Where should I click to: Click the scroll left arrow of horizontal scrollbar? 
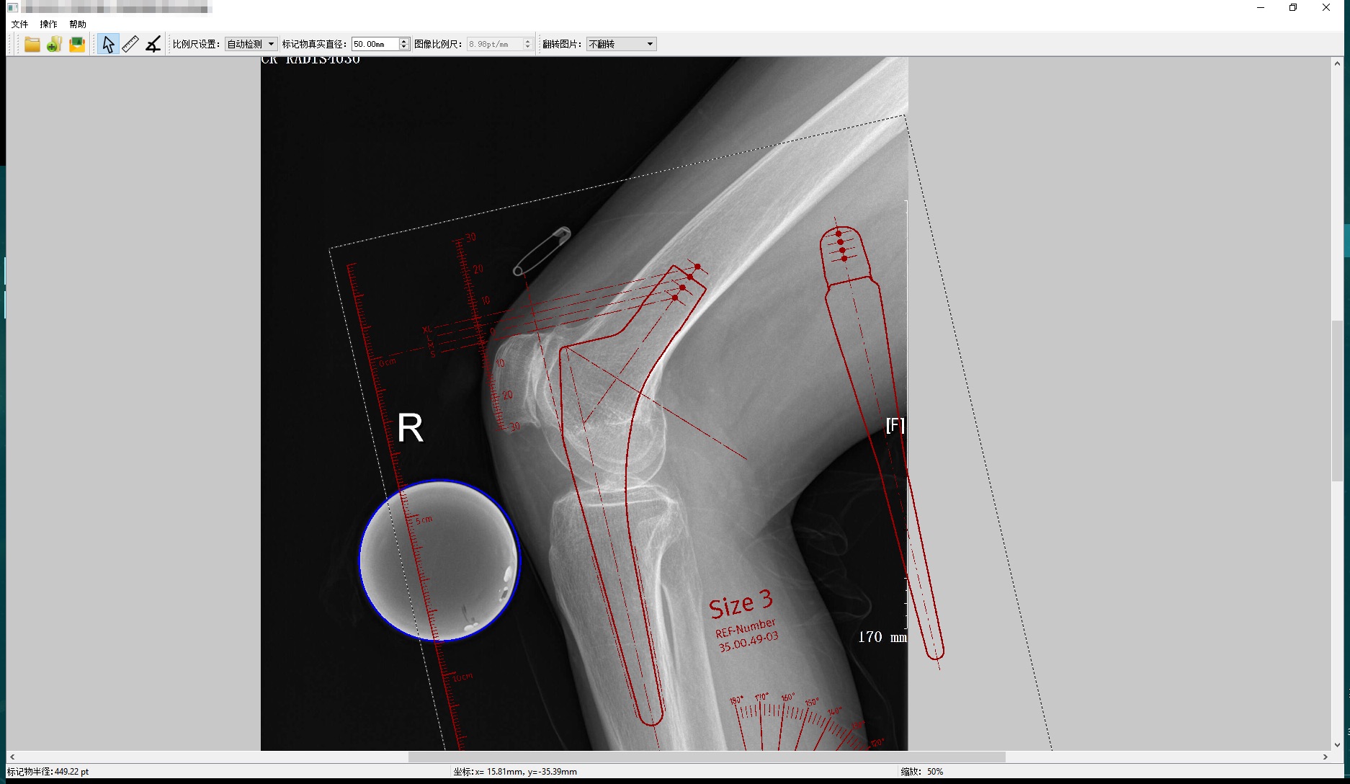12,757
